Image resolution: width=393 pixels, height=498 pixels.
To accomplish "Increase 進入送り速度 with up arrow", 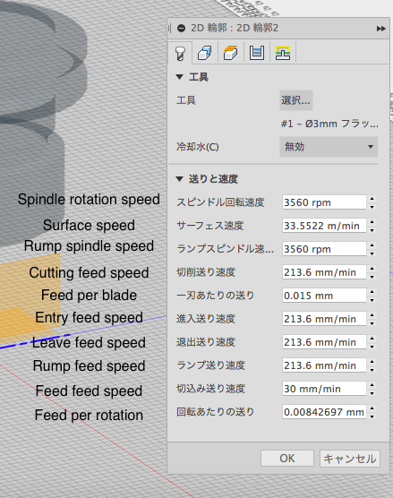I will click(x=372, y=315).
